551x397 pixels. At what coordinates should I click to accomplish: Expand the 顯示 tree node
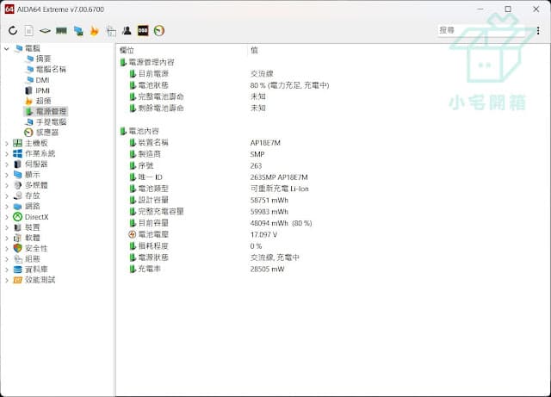pyautogui.click(x=6, y=175)
